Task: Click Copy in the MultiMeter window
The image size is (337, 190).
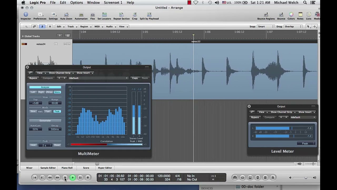Action: tap(135, 78)
